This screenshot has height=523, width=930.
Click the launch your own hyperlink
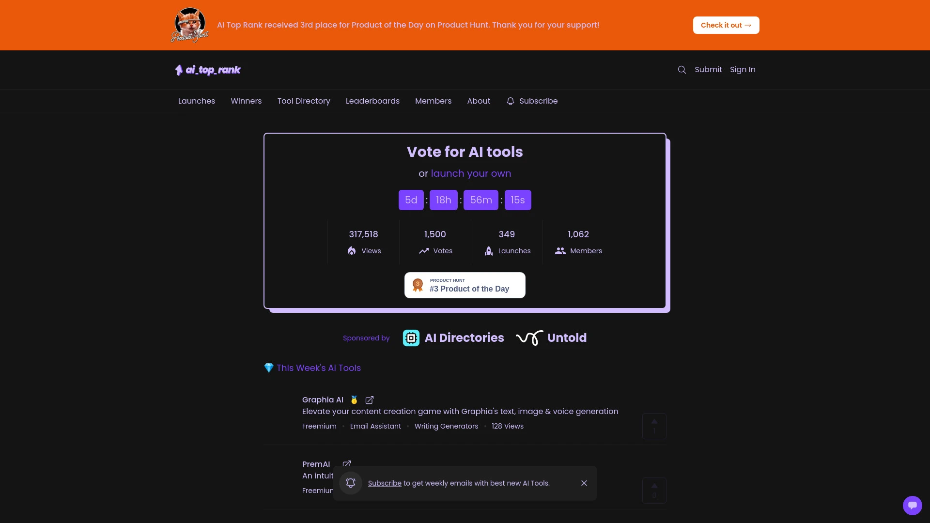(471, 172)
